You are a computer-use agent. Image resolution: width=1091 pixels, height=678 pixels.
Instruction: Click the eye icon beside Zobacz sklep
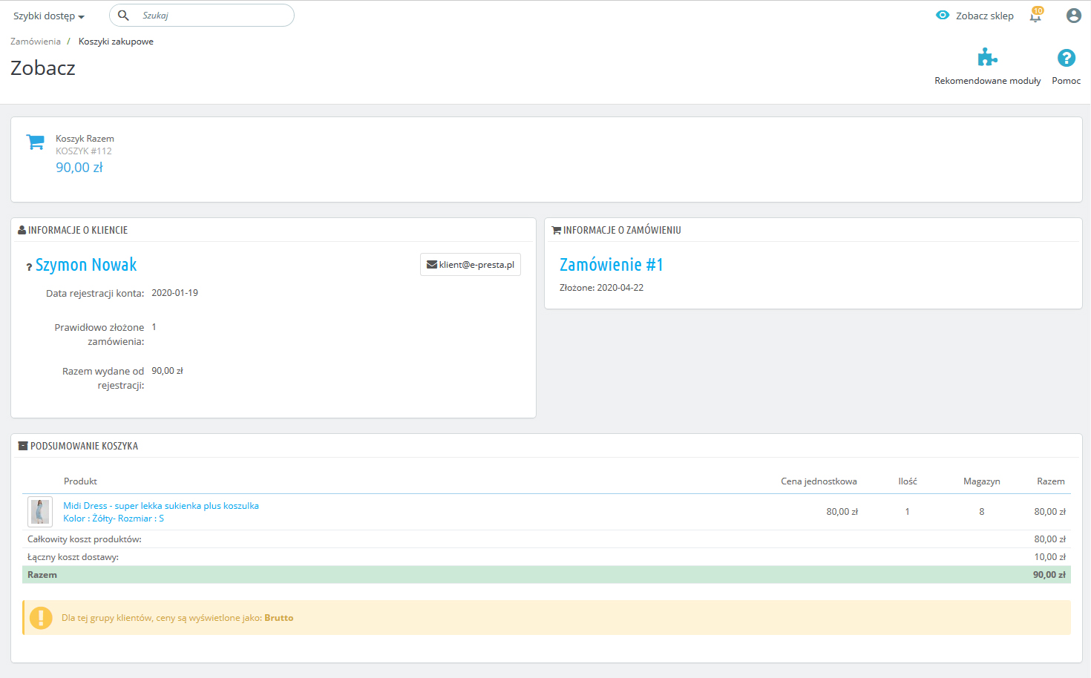click(x=943, y=16)
